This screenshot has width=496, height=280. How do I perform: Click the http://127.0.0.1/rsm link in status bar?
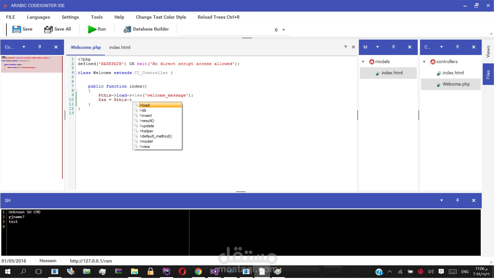(91, 261)
